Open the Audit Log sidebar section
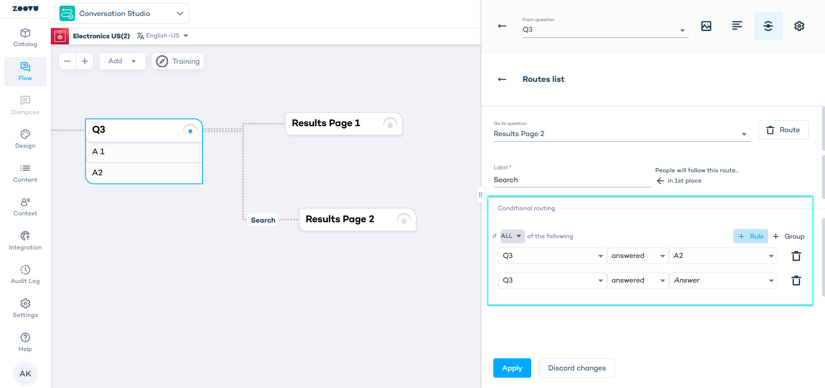 coord(25,274)
